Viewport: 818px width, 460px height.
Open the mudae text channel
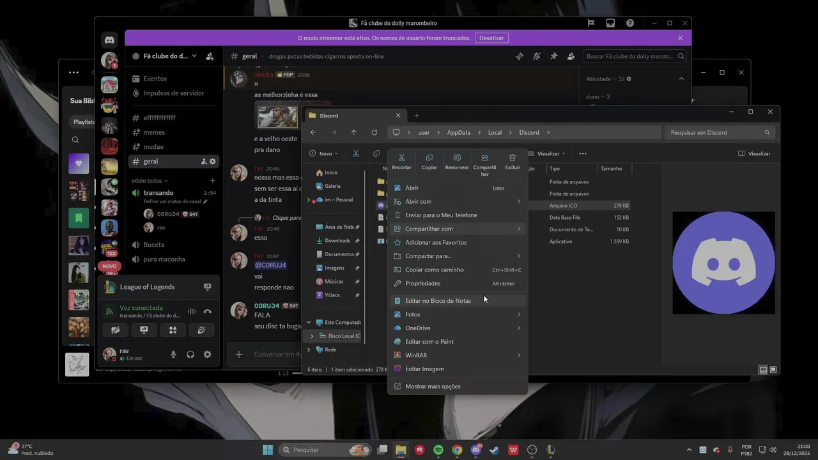(x=174, y=147)
